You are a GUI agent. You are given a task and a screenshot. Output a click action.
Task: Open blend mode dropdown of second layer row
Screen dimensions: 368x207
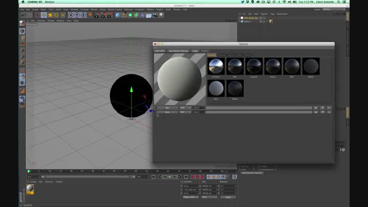pos(185,112)
